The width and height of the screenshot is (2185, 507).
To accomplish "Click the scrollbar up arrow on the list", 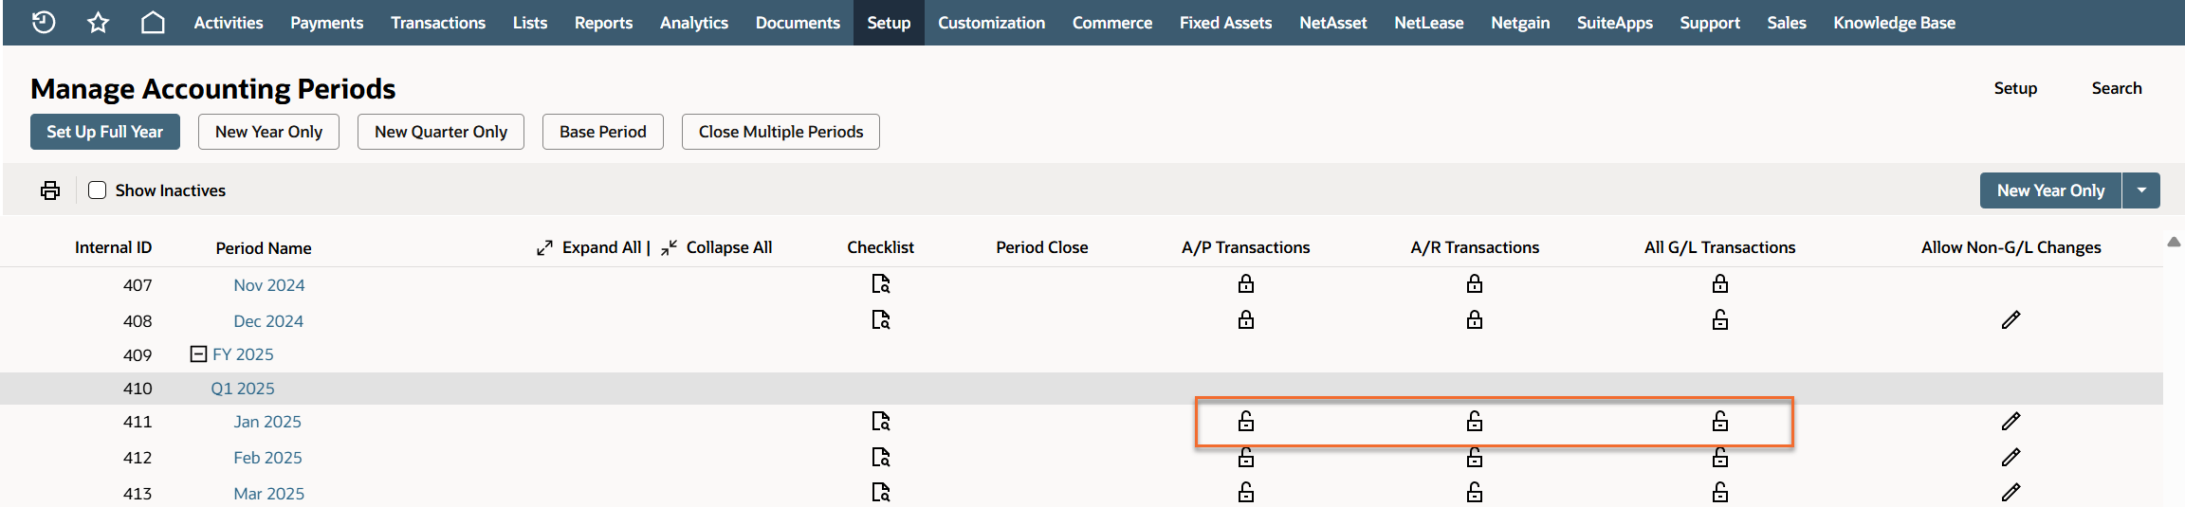I will (2174, 243).
